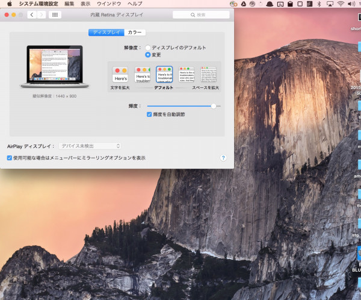
Task: Open the AirPlay ディスプレイ dropdown
Action: pos(90,146)
